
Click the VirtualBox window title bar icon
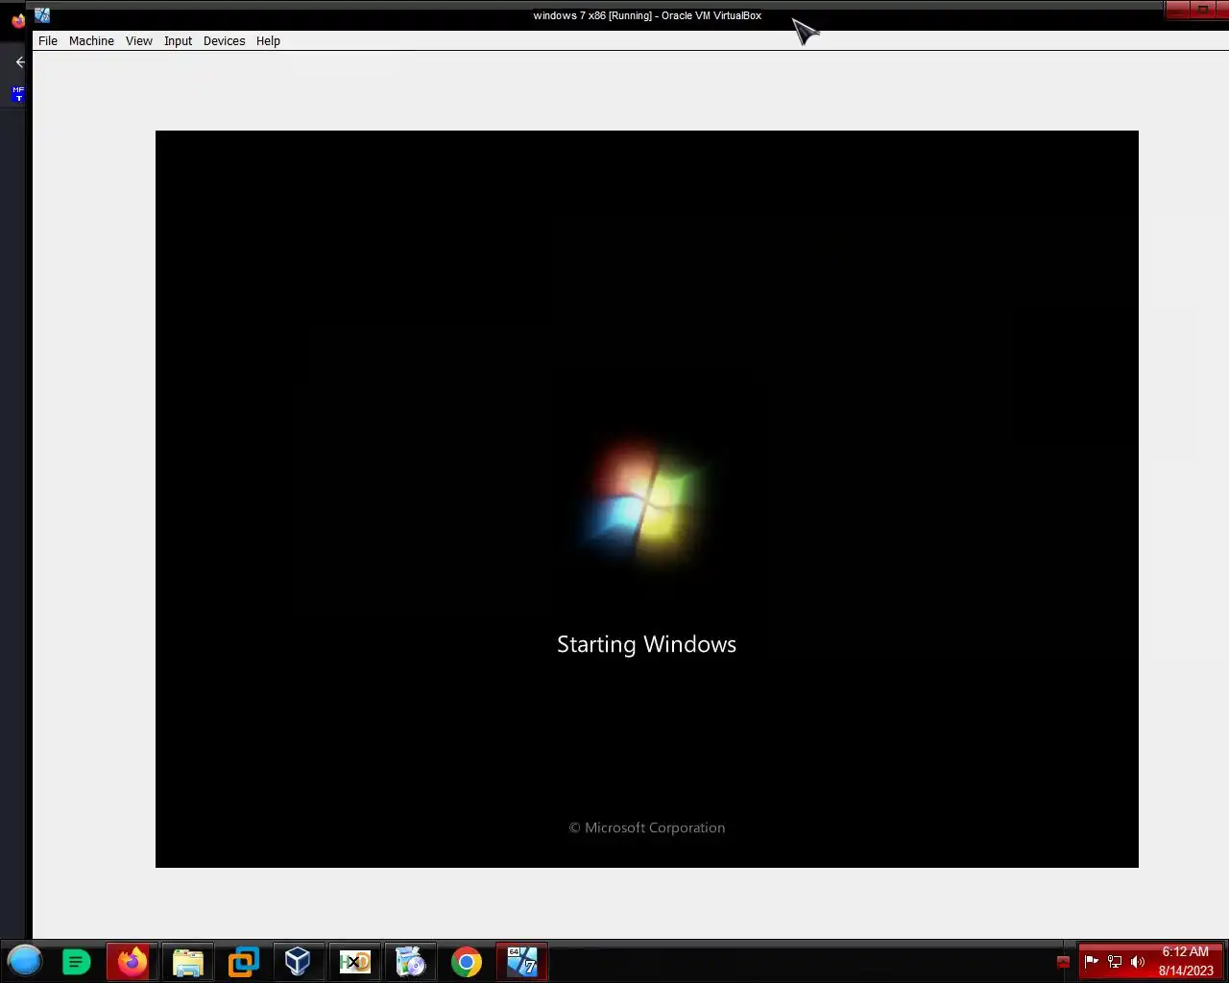pyautogui.click(x=42, y=15)
